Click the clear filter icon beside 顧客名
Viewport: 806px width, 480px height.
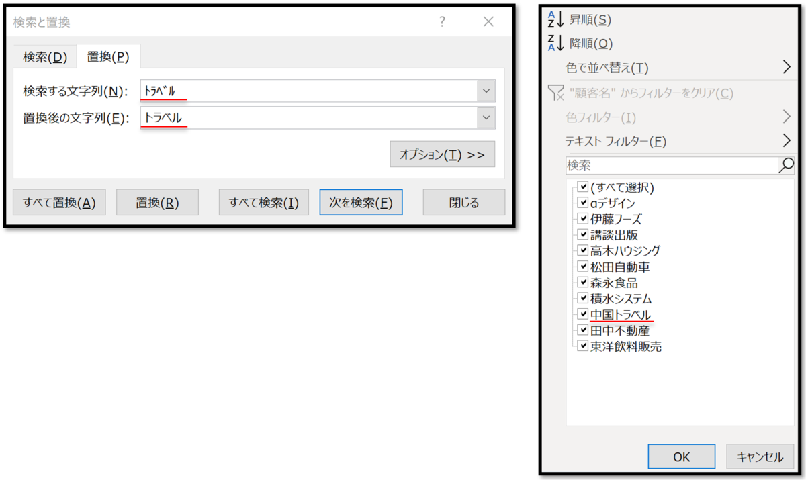[555, 94]
